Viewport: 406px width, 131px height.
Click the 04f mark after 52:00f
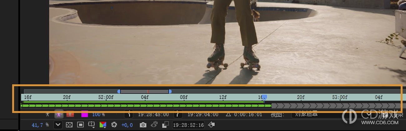pyautogui.click(x=145, y=97)
